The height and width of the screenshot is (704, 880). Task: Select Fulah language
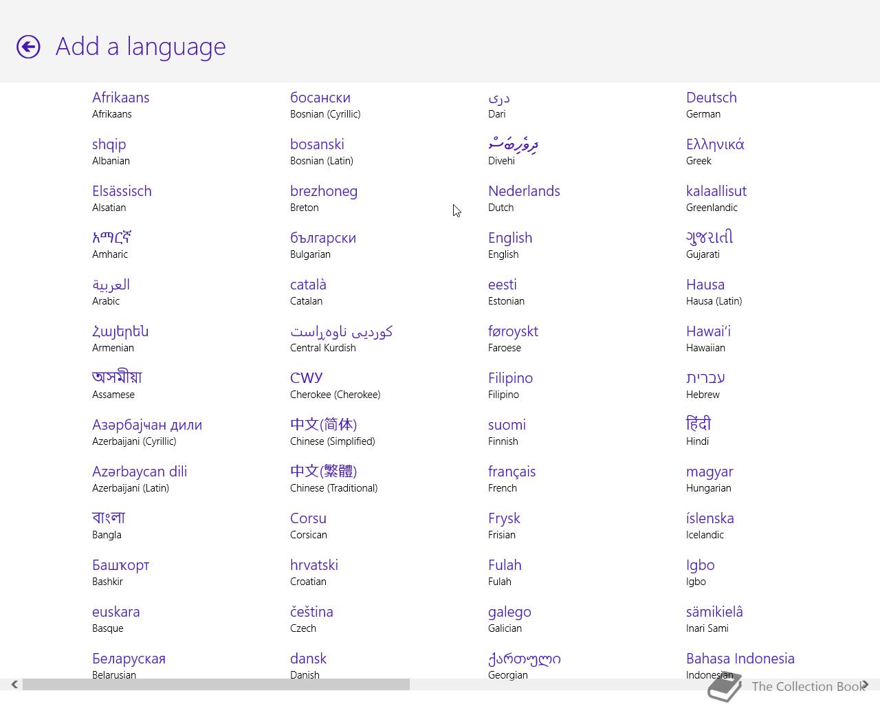click(505, 573)
